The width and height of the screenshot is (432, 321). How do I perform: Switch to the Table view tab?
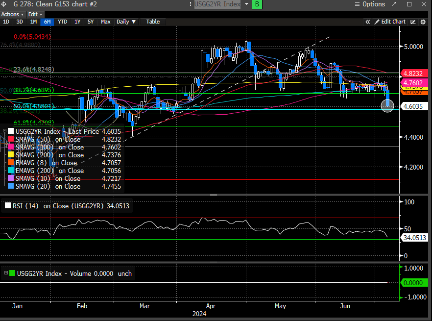[153, 22]
